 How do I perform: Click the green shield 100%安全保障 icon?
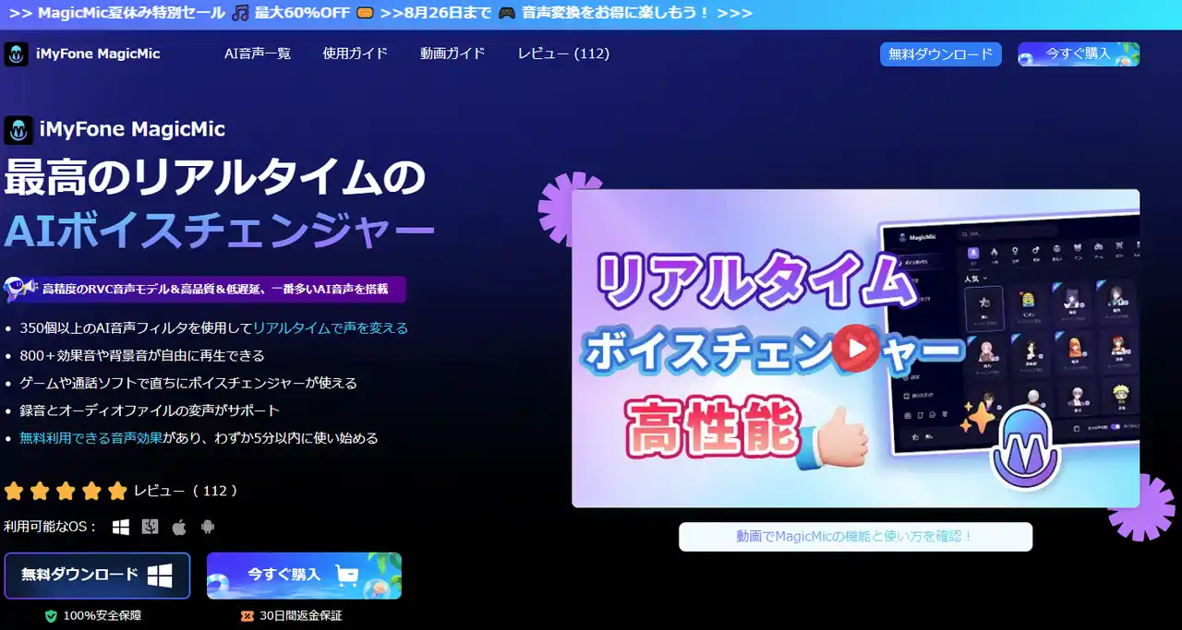tap(51, 615)
